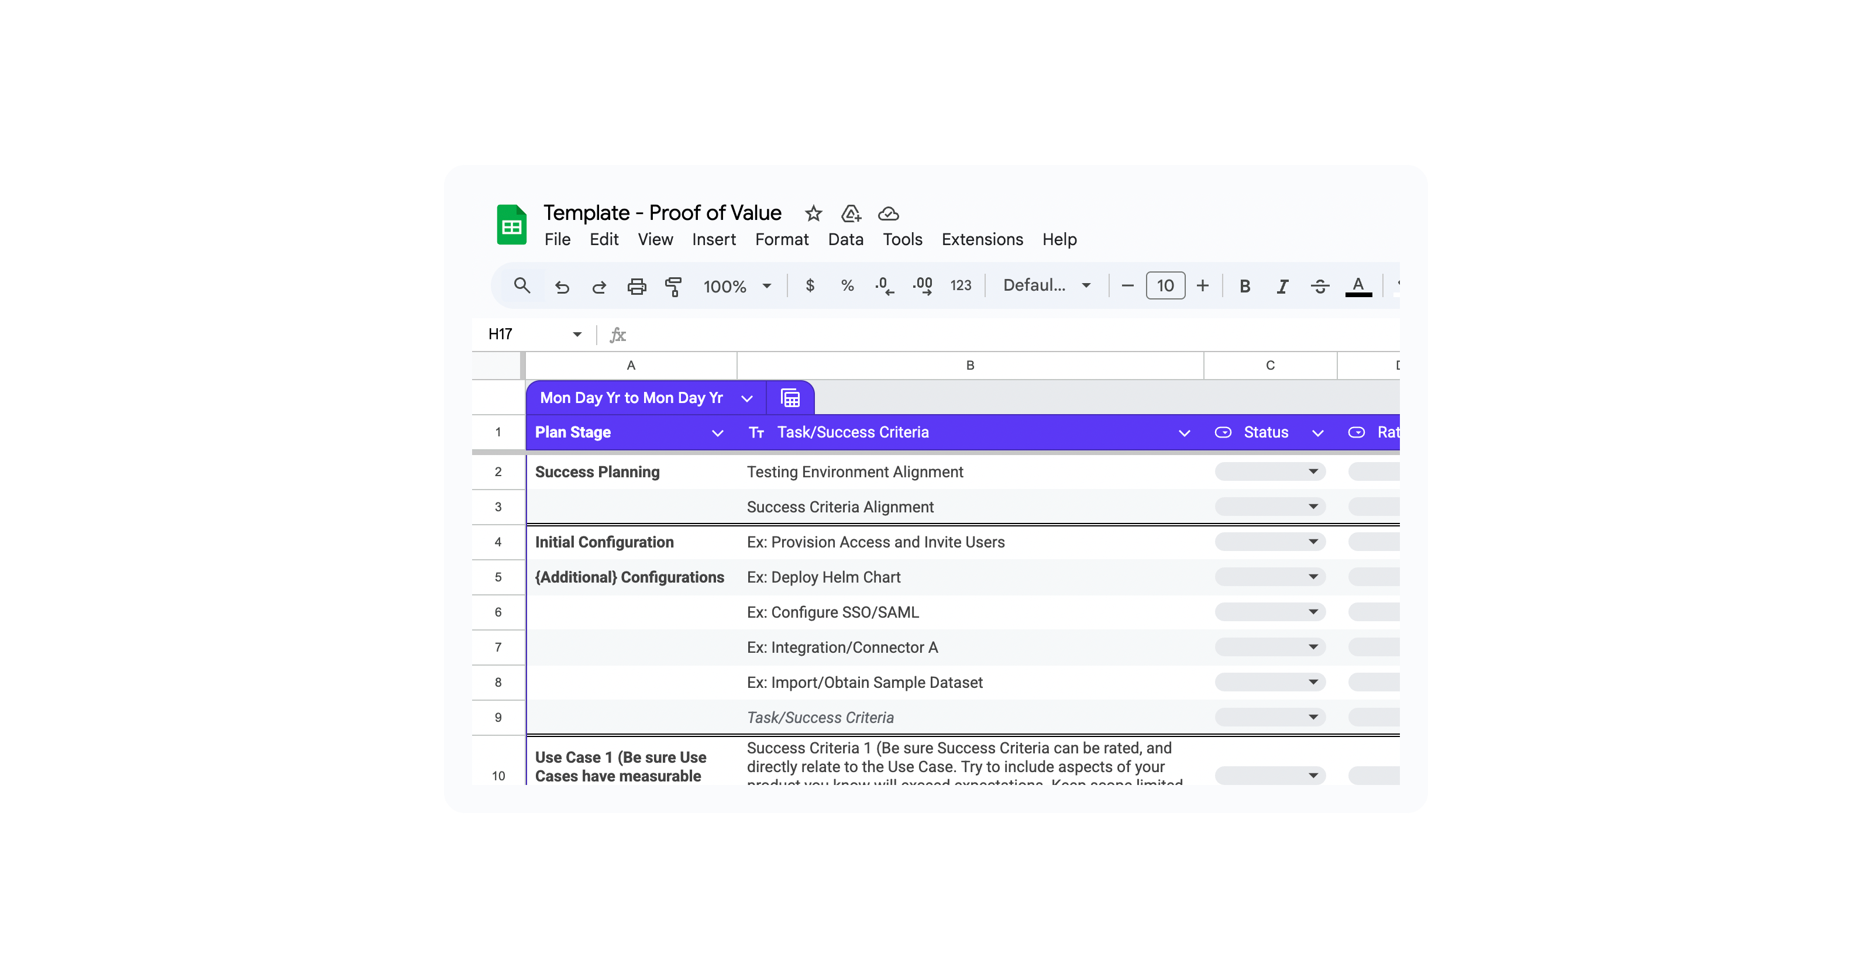
Task: Click the cloud document status icon
Action: pyautogui.click(x=888, y=213)
